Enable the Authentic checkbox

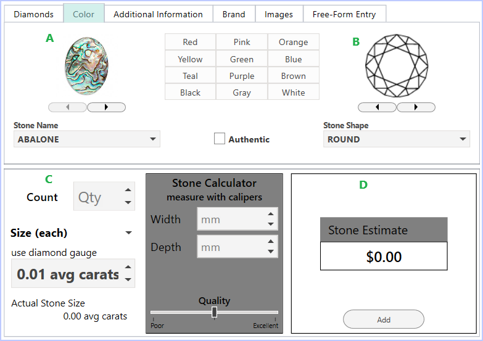pyautogui.click(x=220, y=139)
